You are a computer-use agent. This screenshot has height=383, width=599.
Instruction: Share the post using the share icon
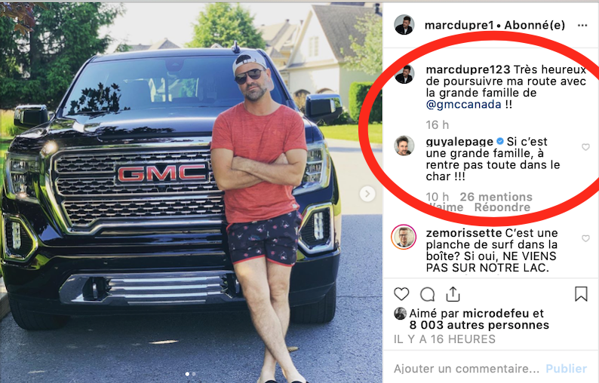point(453,293)
